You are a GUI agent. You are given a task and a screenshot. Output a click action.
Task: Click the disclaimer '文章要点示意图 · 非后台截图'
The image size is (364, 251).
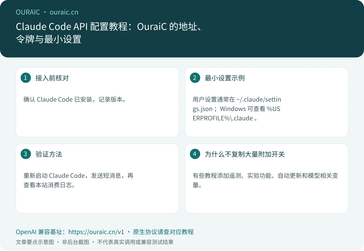[52, 242]
